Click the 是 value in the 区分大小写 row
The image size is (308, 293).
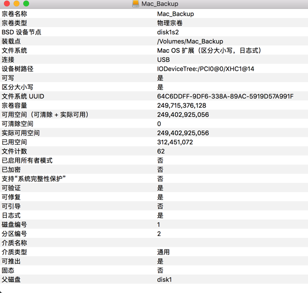(160, 87)
